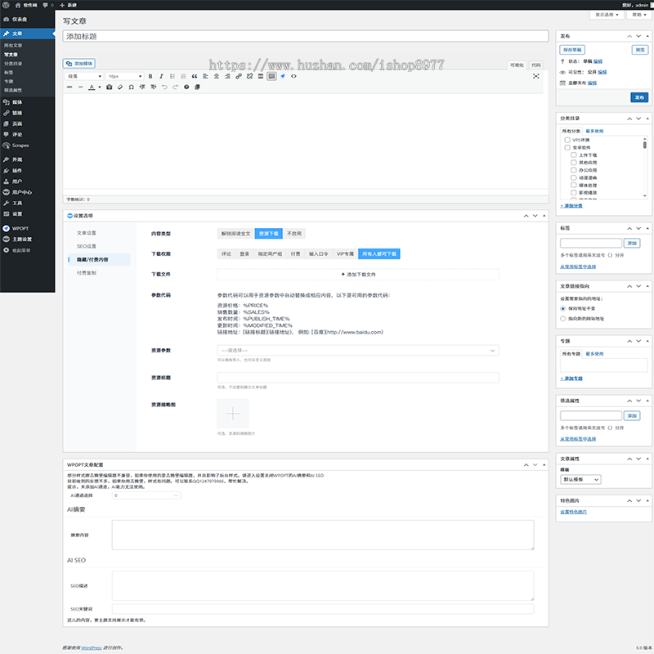
Task: Open the SEO设置 settings tab
Action: (x=87, y=246)
